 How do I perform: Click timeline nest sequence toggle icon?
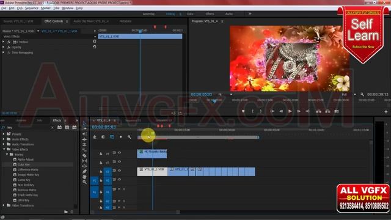[95, 137]
